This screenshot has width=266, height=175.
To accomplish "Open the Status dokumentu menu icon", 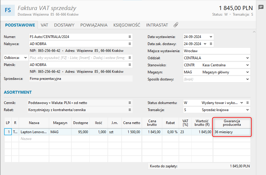I will point(248,103).
